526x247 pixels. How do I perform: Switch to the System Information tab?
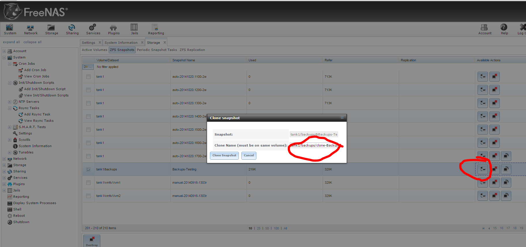coord(121,43)
